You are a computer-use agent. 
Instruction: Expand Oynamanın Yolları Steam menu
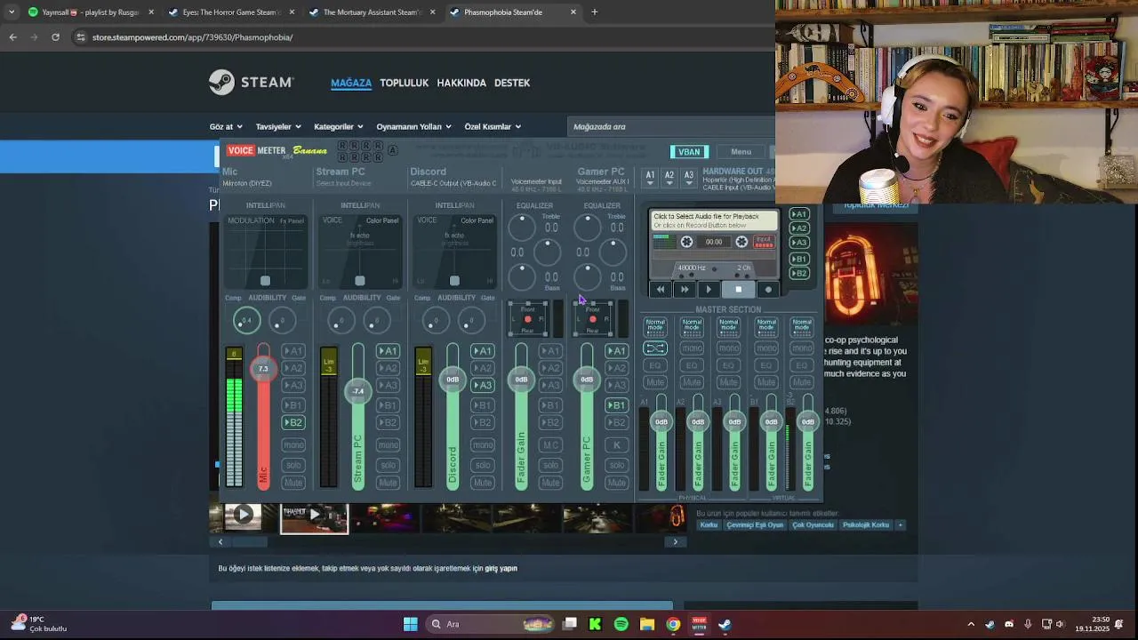(x=413, y=126)
